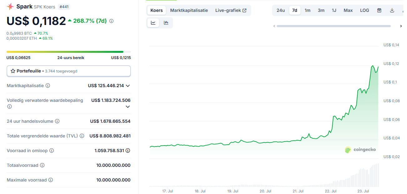
Task: Click the US$ 0,02 axis label
Action: point(391,157)
